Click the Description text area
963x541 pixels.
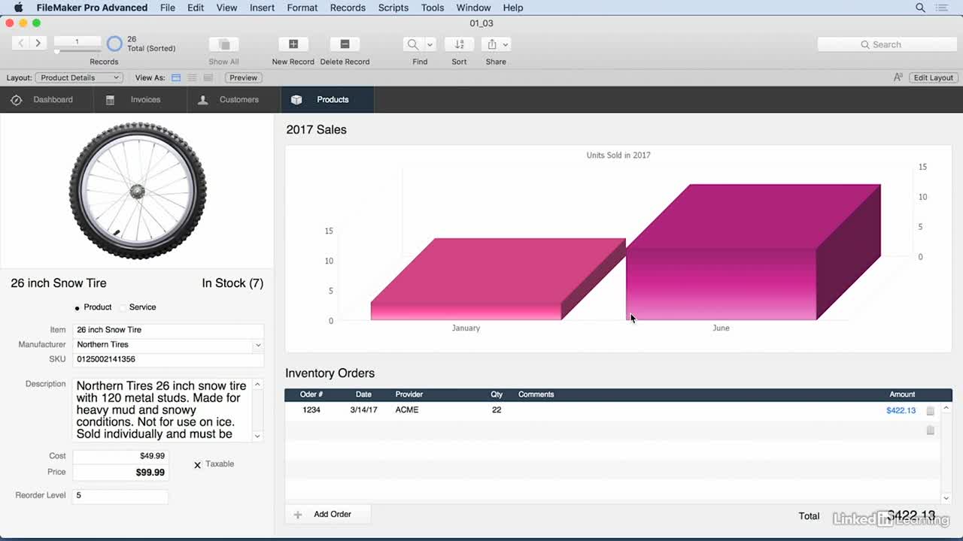(x=163, y=410)
